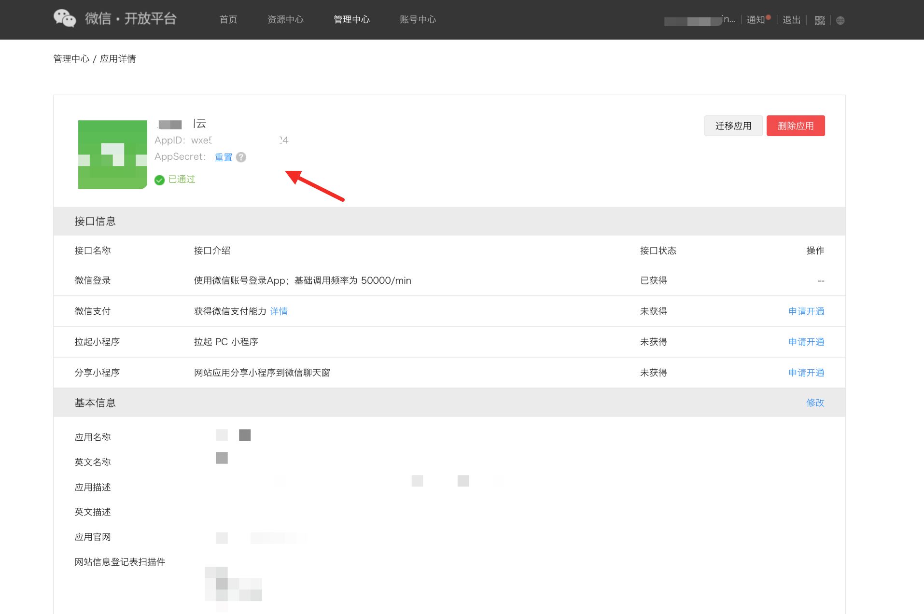Open the 通知 notifications link

[756, 20]
